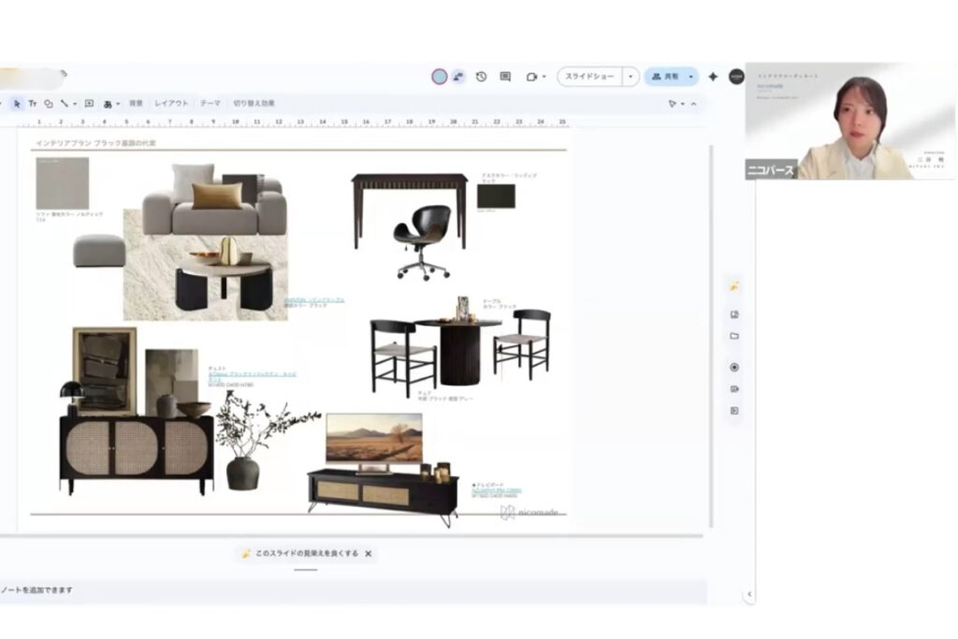958x639 pixels.
Task: Click the folder icon in side panel
Action: click(734, 336)
